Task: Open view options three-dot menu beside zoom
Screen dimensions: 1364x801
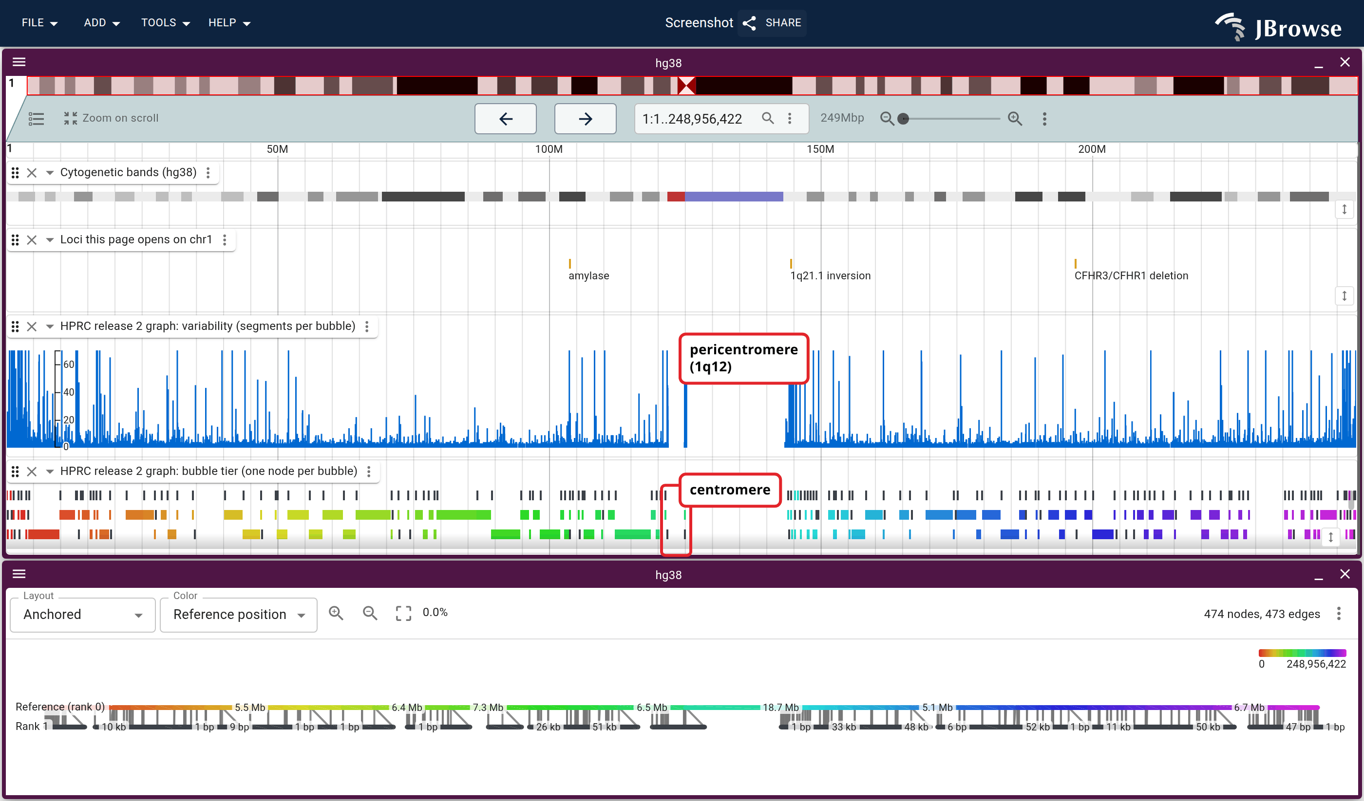Action: [x=1044, y=118]
